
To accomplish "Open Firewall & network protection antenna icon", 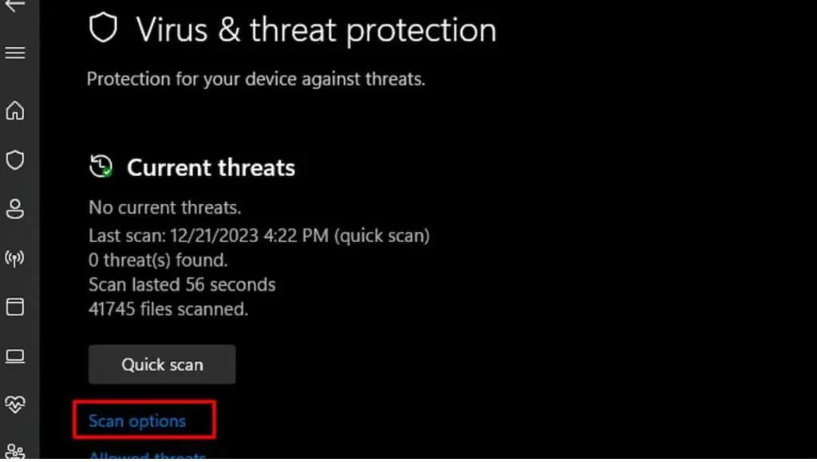I will pyautogui.click(x=14, y=258).
